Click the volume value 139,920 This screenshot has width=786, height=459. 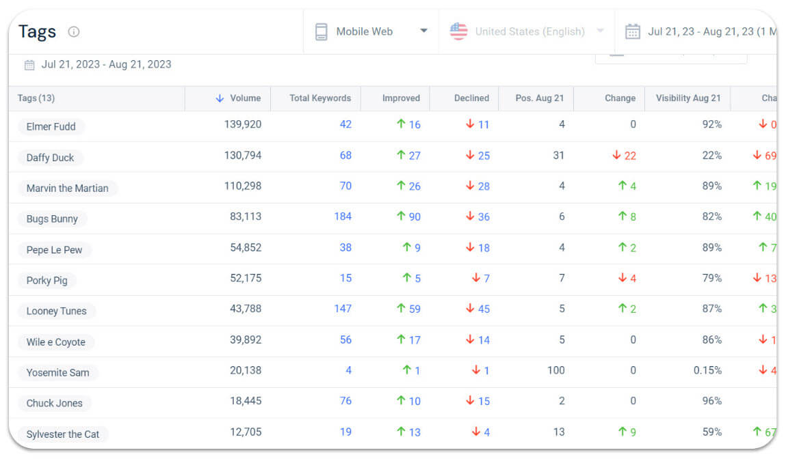click(x=243, y=124)
